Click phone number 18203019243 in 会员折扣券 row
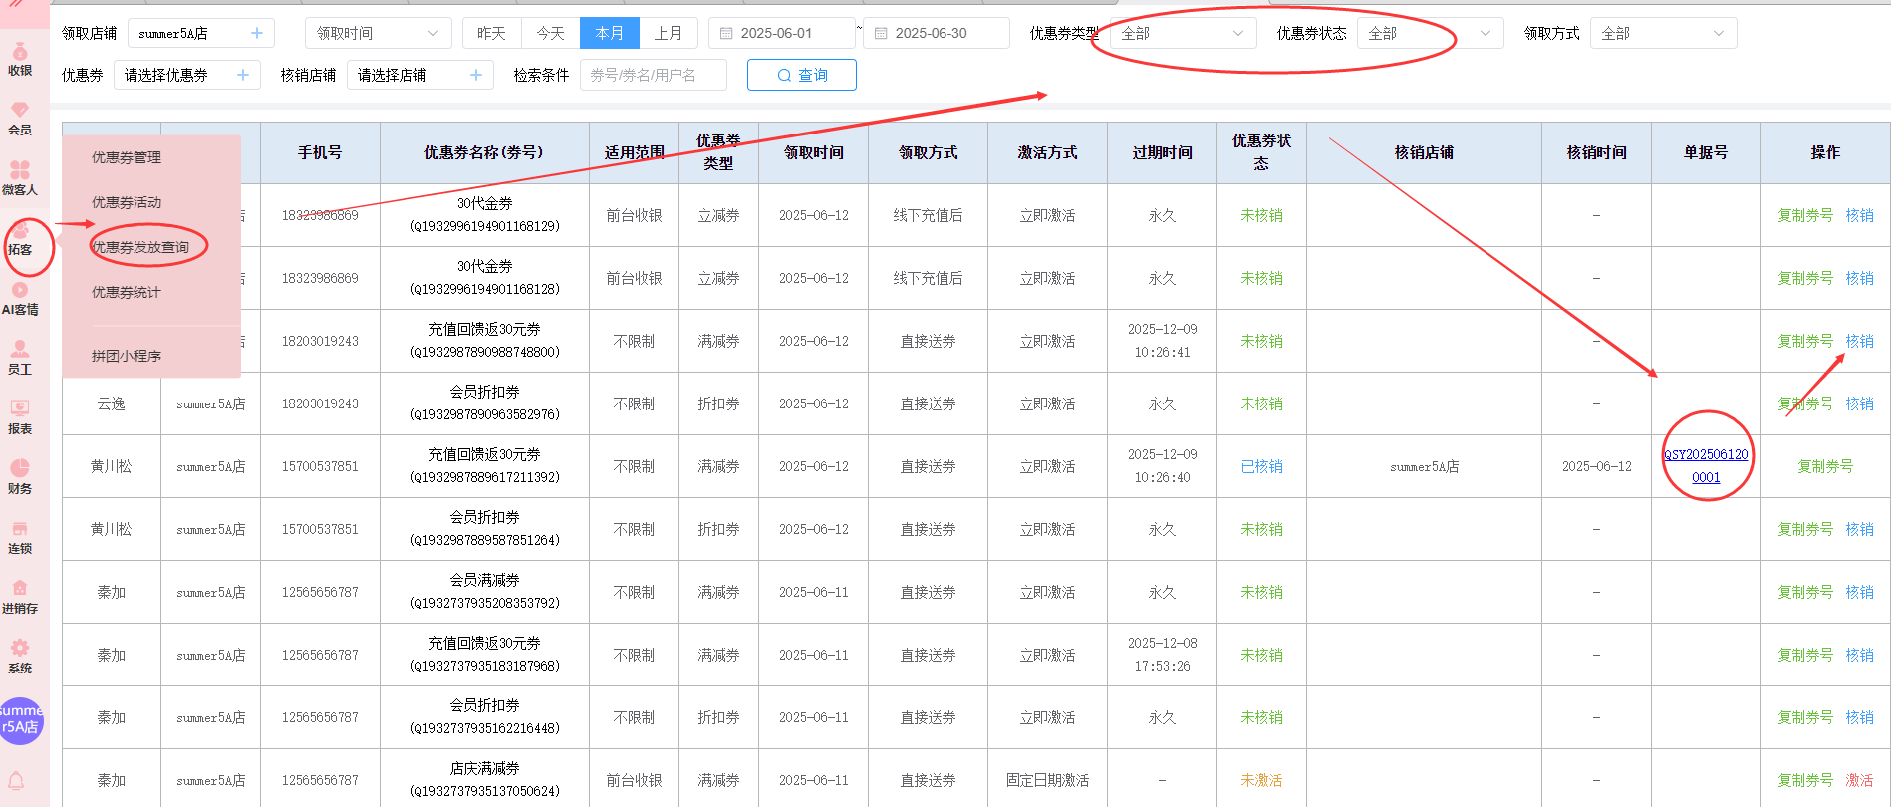Screen dimensions: 1891x807 [x=320, y=403]
